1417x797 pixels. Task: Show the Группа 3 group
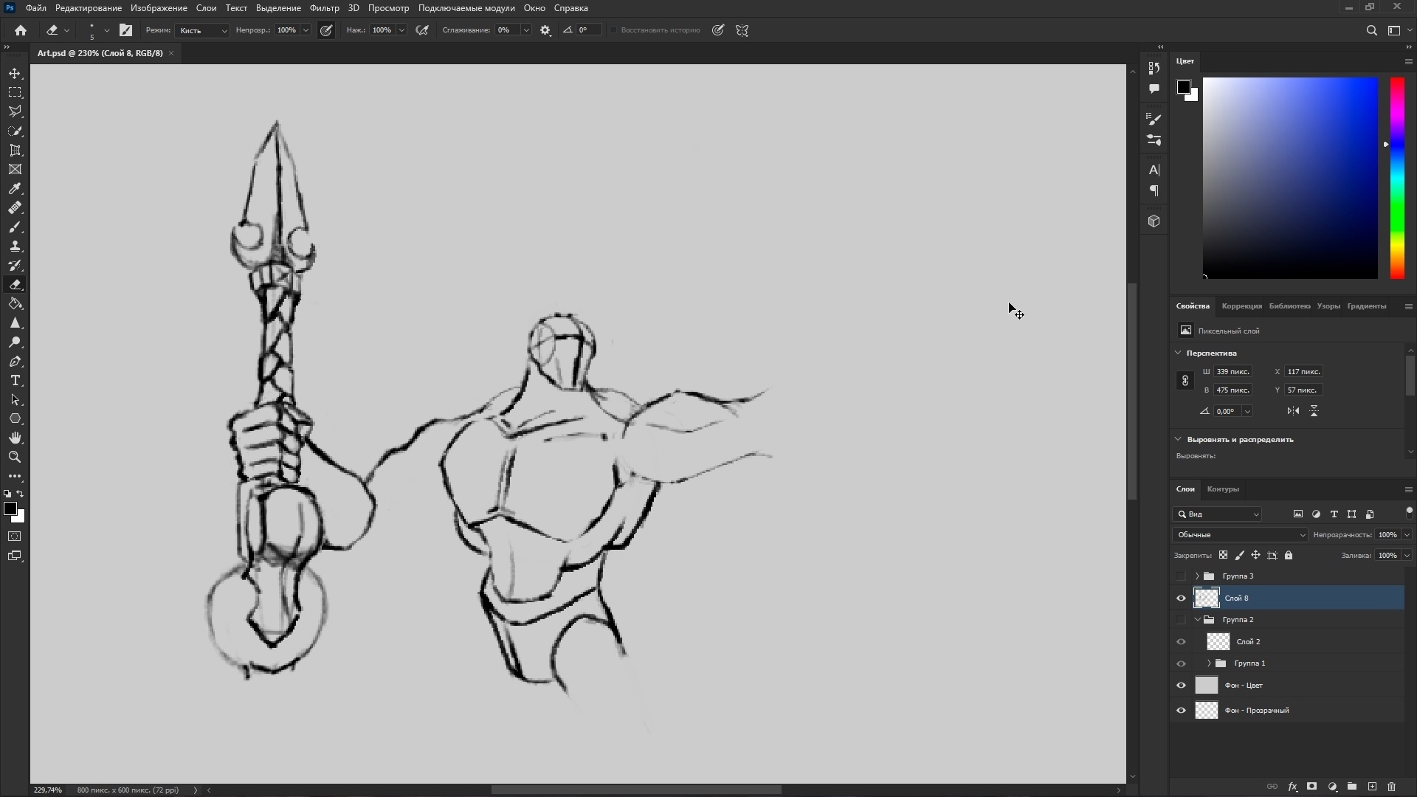pos(1181,576)
